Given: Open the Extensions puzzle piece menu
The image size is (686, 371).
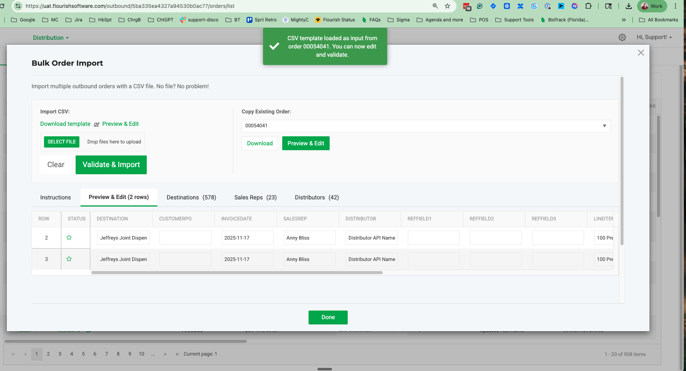Looking at the screenshot, I should tap(589, 6).
